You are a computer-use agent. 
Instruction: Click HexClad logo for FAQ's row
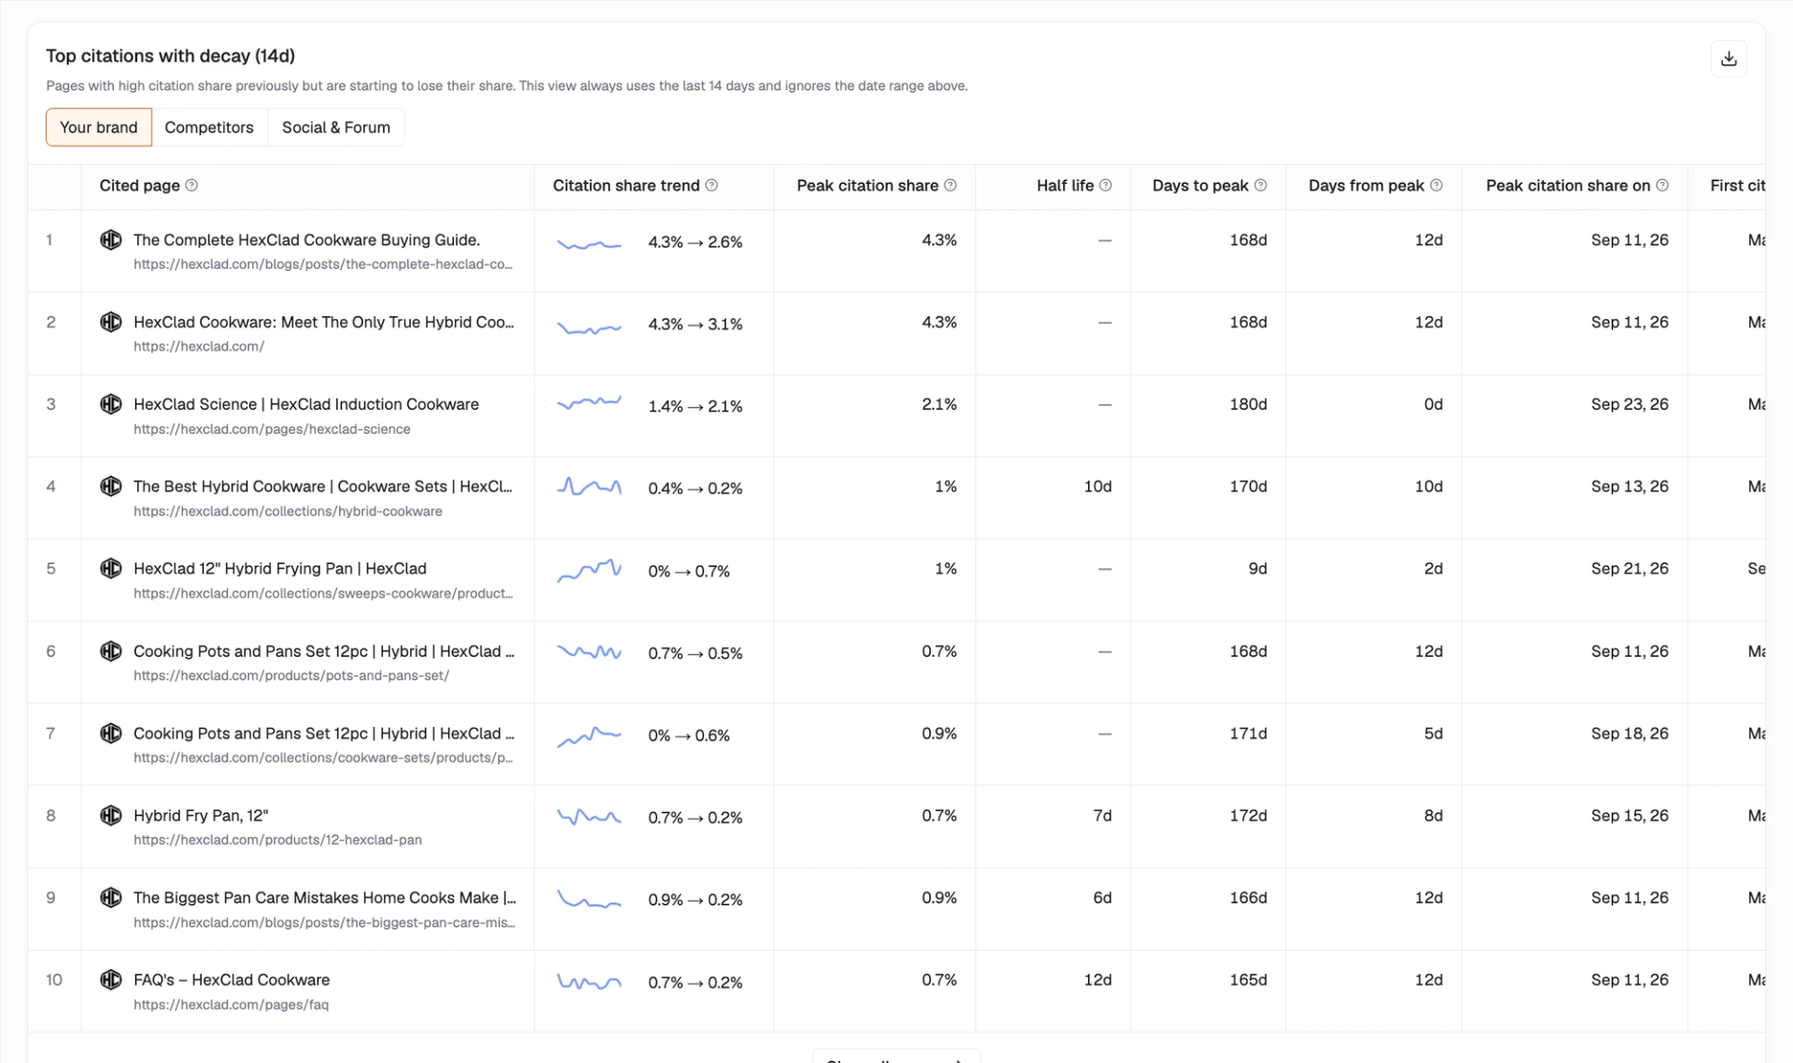(111, 979)
